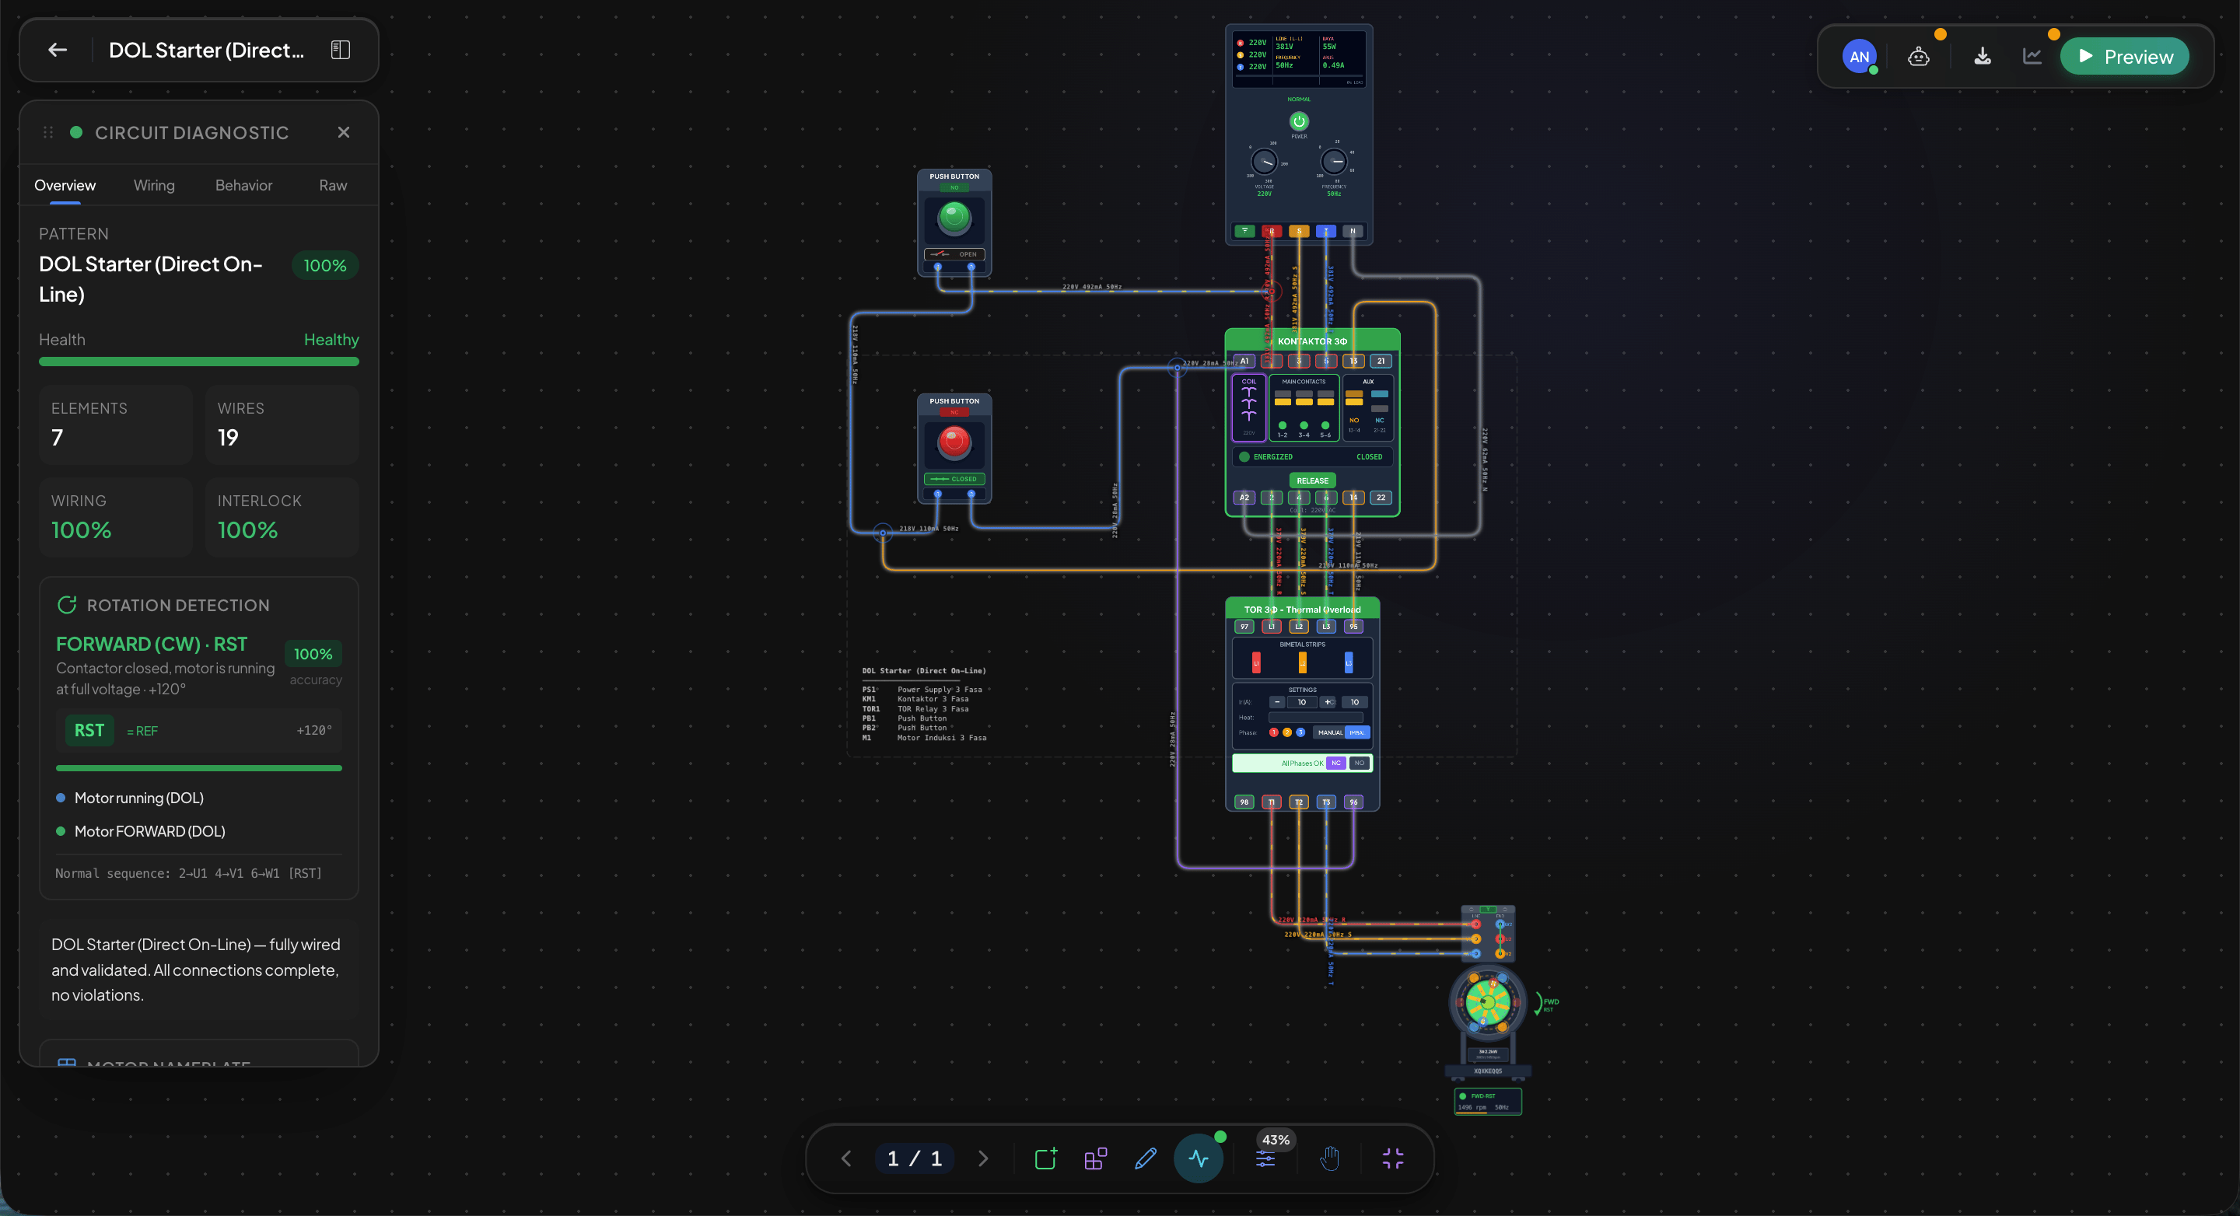The height and width of the screenshot is (1216, 2240).
Task: Toggle the sidebar panel layout icon
Action: click(x=340, y=51)
